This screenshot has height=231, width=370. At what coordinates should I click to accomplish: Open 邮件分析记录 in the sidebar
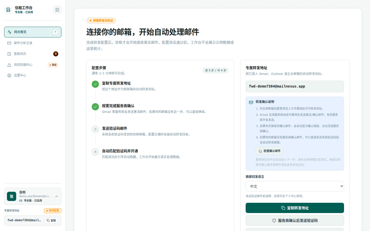tap(33, 43)
